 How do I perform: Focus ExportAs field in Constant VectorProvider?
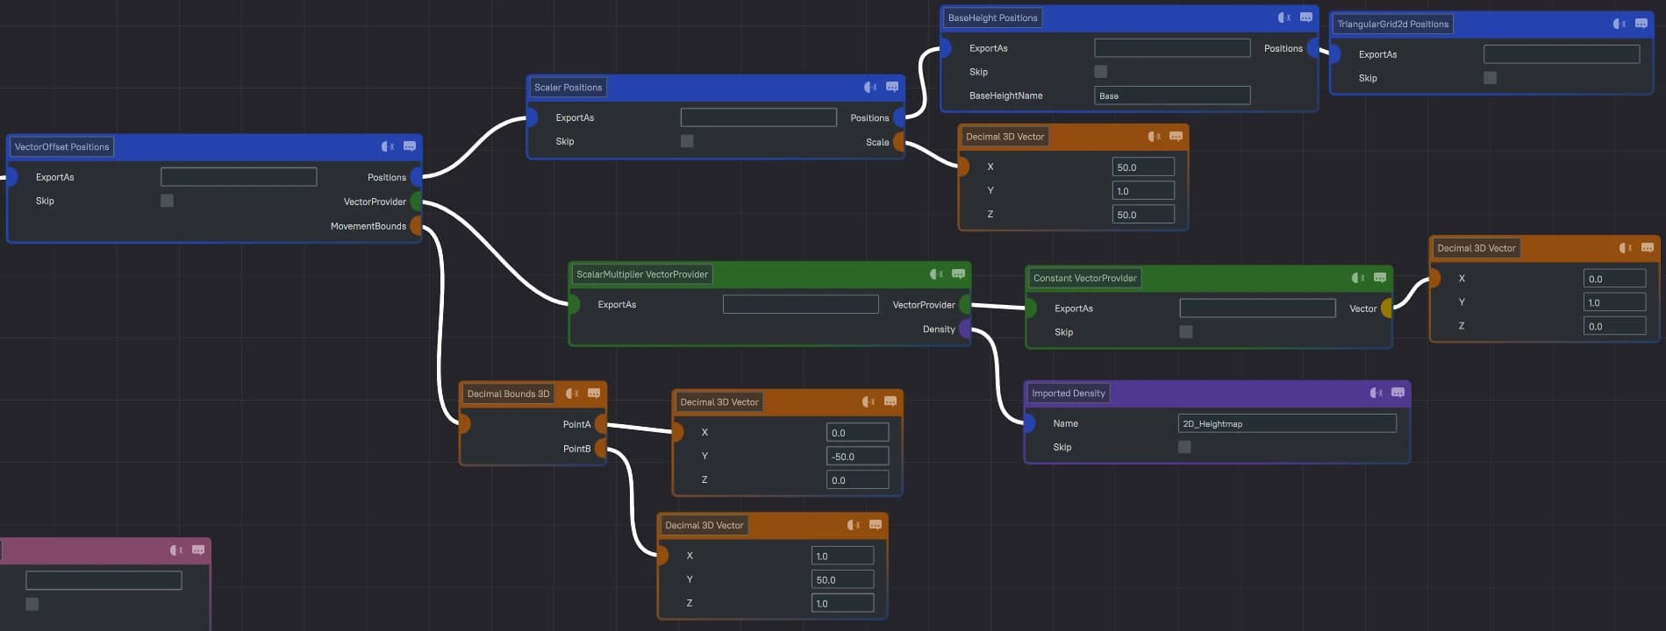[1257, 308]
